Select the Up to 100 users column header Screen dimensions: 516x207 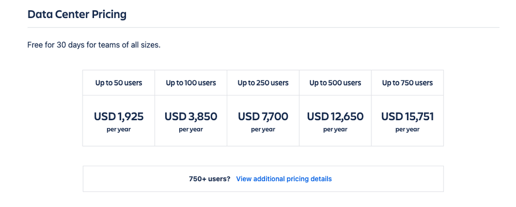[x=191, y=83]
